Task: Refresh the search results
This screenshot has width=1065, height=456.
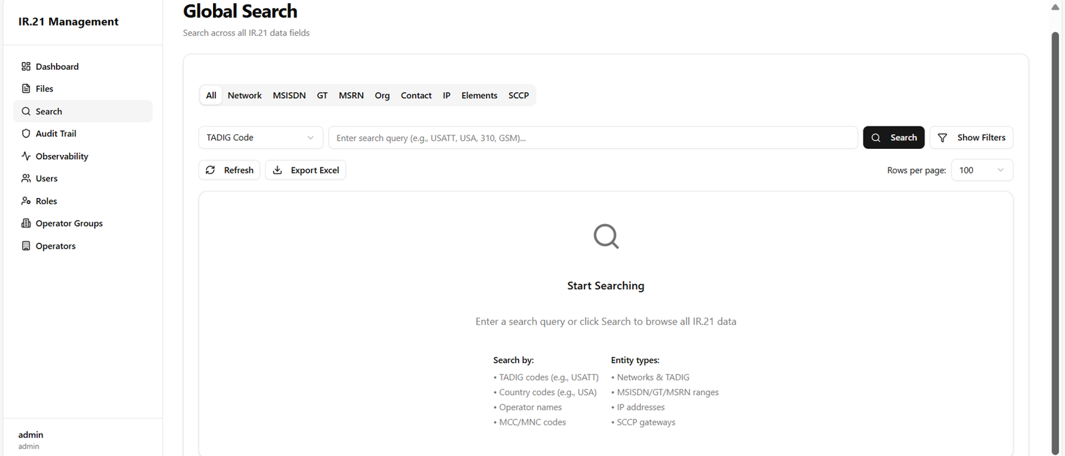Action: (x=229, y=170)
